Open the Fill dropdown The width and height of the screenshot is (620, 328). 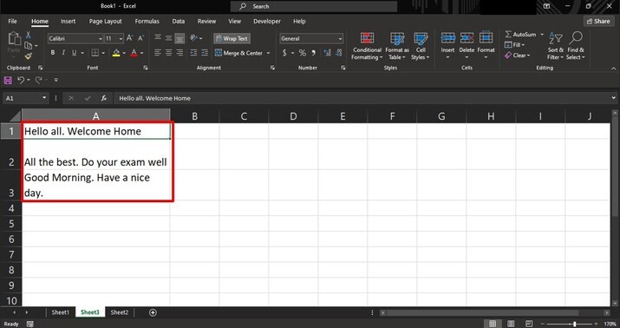[x=514, y=45]
